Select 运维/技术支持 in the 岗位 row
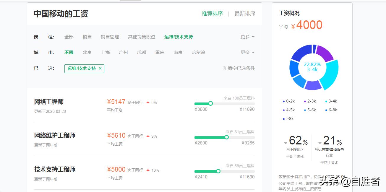This screenshot has width=386, height=192. click(x=179, y=37)
